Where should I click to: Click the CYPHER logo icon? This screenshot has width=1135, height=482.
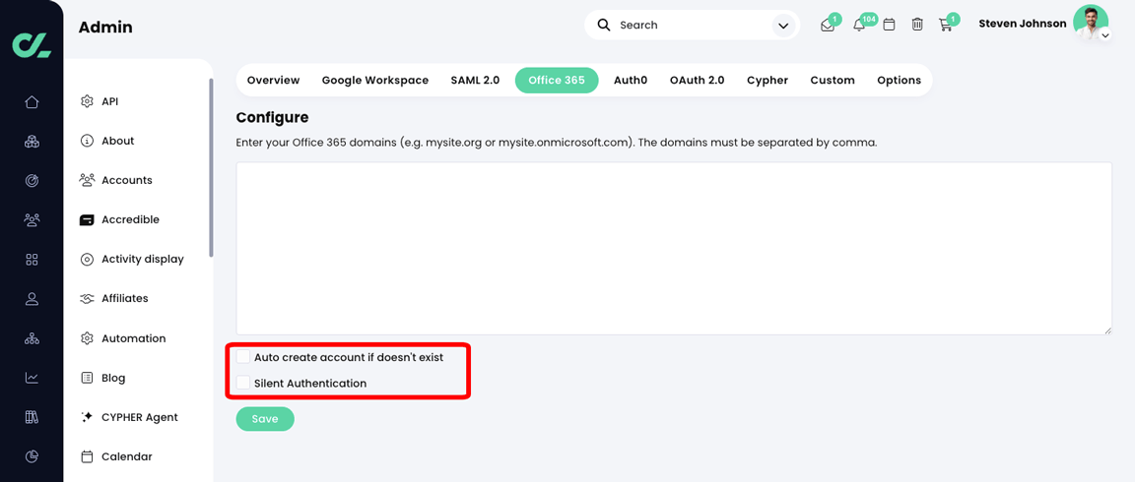pos(32,44)
